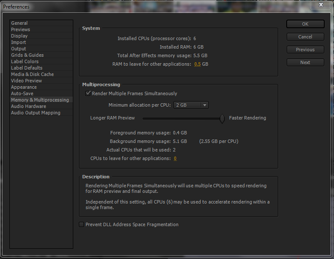The image size is (334, 259).
Task: Go to Display preferences
Action: click(x=41, y=36)
